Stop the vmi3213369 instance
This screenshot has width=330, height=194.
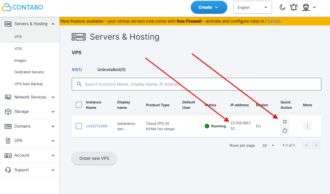click(x=285, y=122)
